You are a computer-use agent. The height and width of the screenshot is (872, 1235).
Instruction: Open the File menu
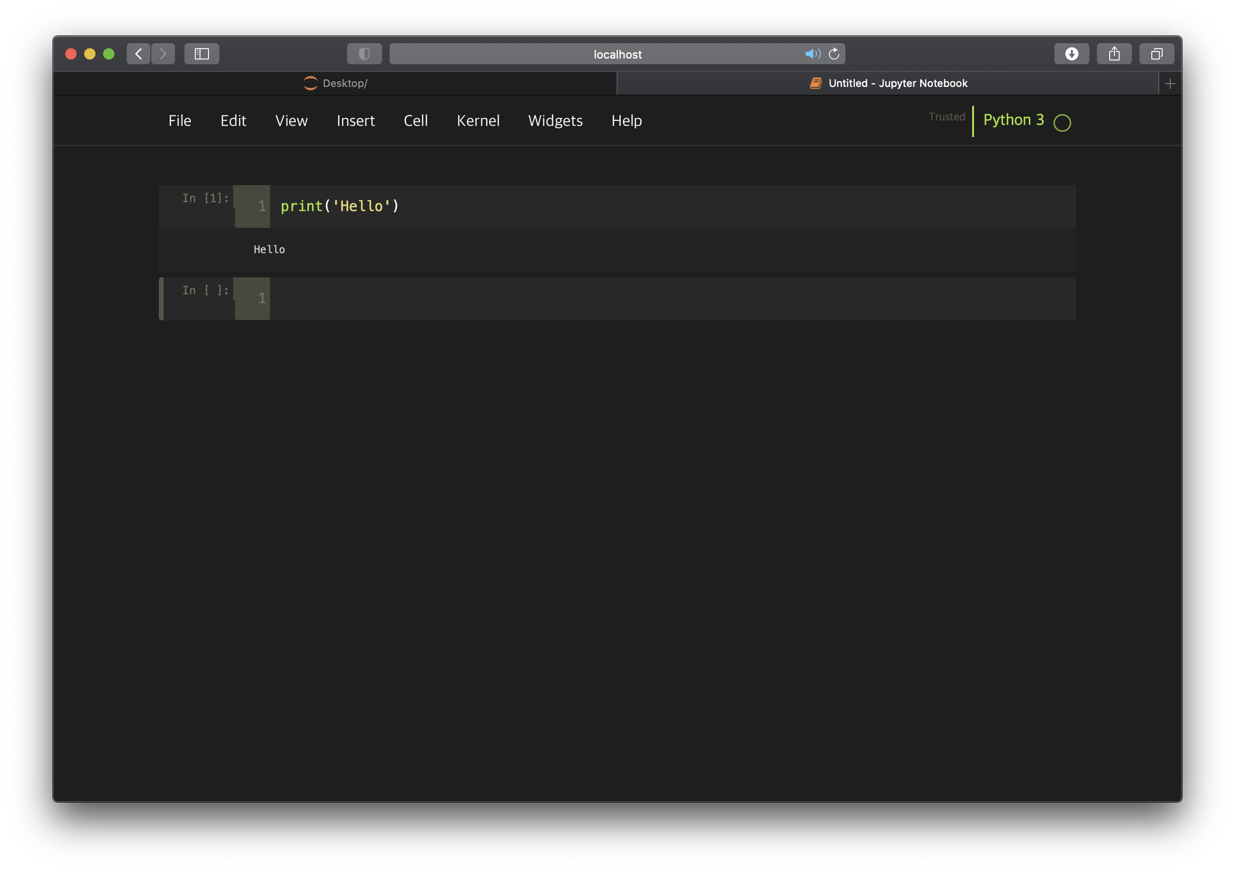[x=180, y=120]
